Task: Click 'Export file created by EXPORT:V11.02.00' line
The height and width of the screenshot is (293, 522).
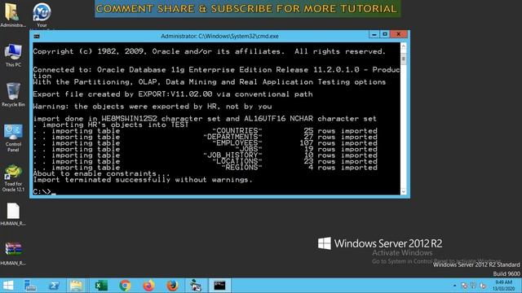Action: [173, 94]
